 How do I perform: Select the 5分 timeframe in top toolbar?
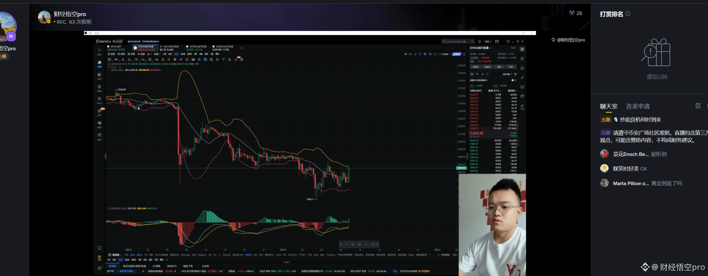pos(170,54)
